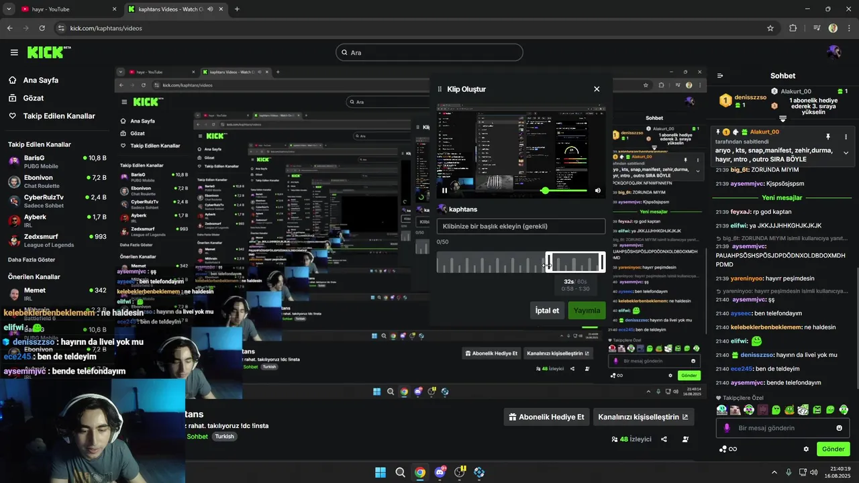Open Windows Start menu
The width and height of the screenshot is (859, 483).
(x=381, y=472)
